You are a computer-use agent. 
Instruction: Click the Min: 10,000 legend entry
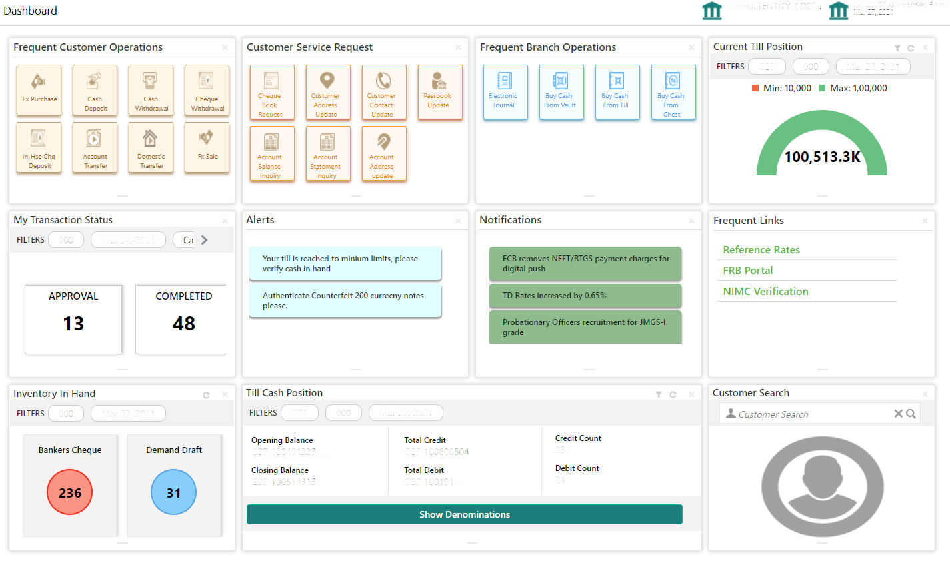[781, 88]
